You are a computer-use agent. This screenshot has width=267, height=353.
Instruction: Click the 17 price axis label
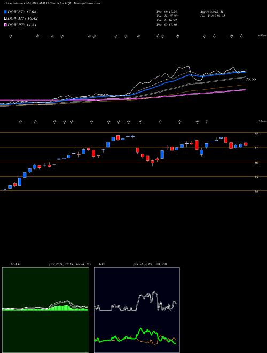(256, 148)
